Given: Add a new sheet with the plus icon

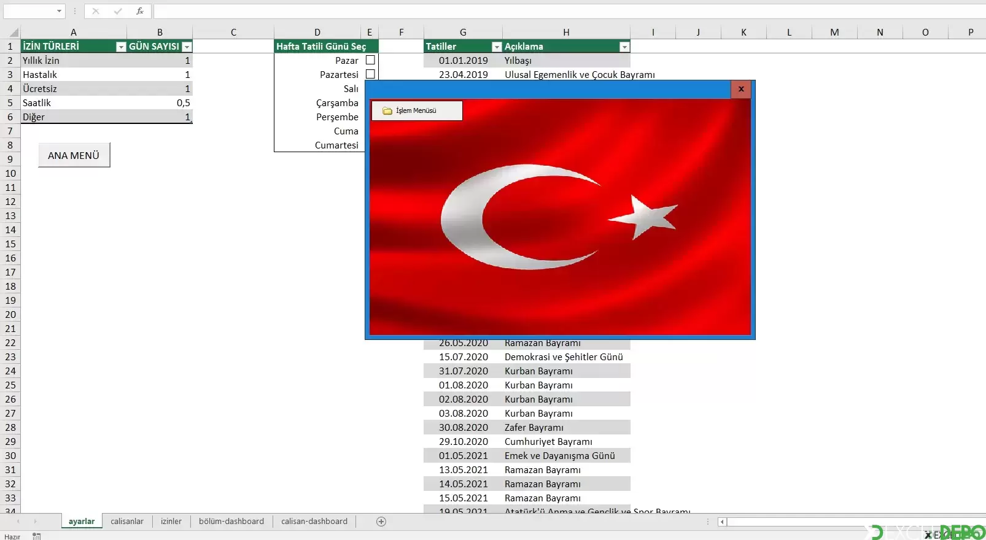Looking at the screenshot, I should pyautogui.click(x=381, y=522).
